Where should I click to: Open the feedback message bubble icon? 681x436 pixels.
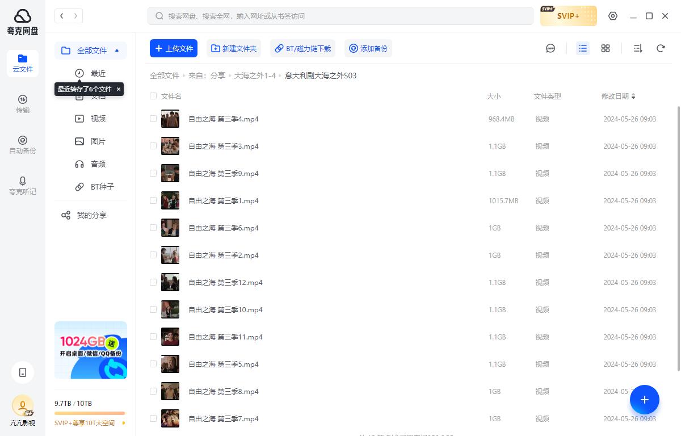click(550, 48)
